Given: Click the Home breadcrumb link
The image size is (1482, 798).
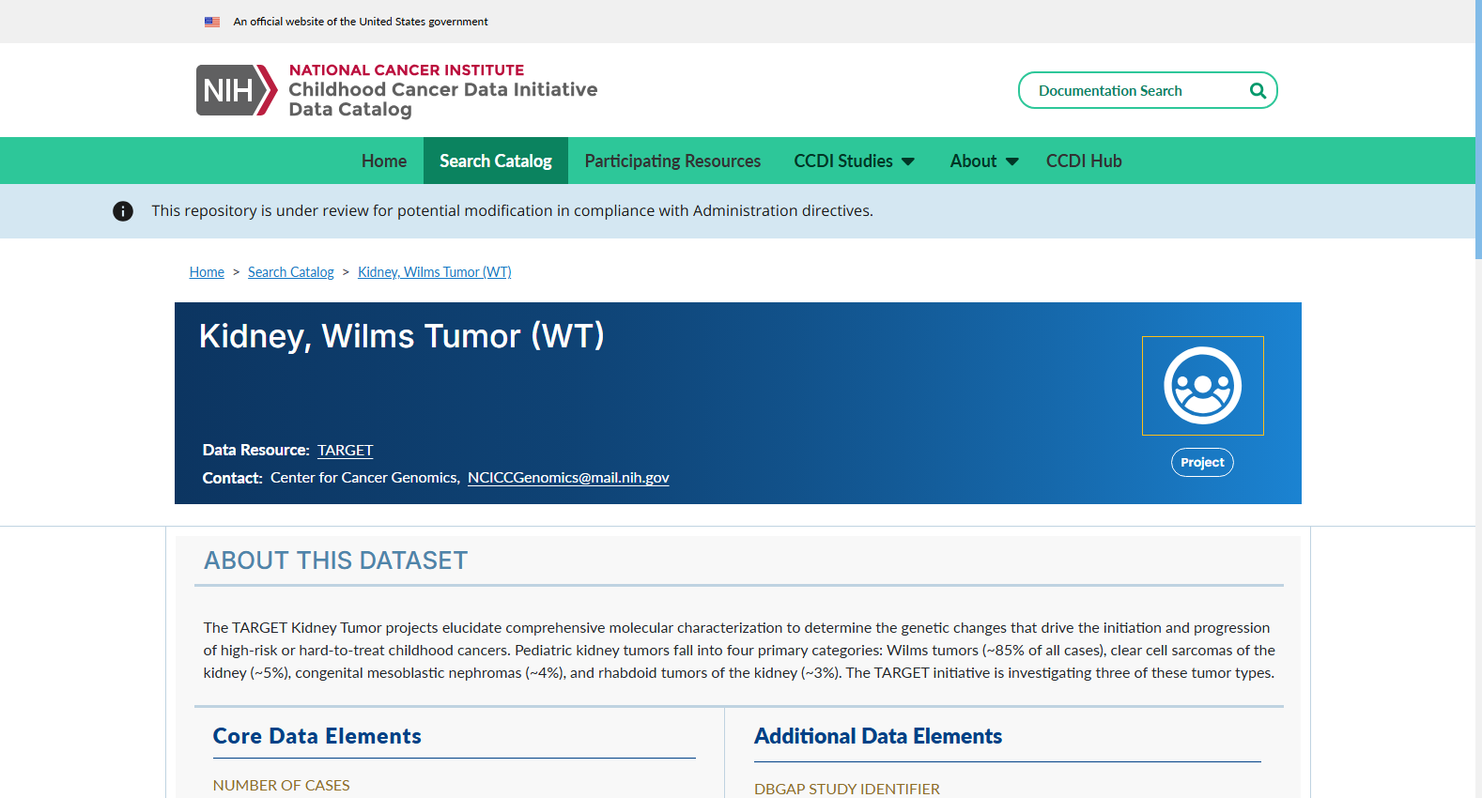Looking at the screenshot, I should [207, 272].
